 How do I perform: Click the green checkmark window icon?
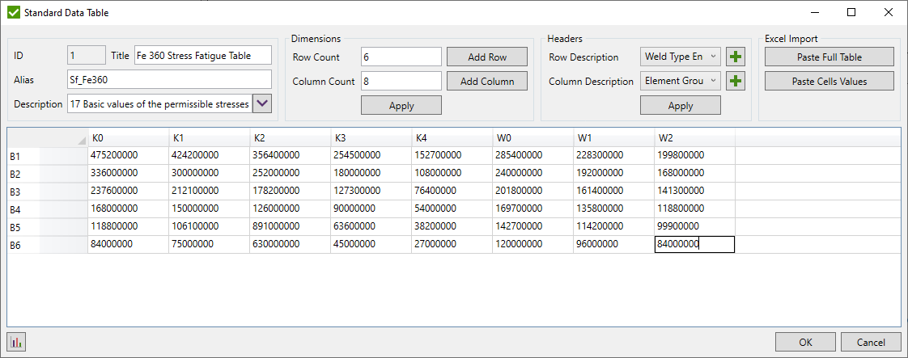pyautogui.click(x=13, y=13)
